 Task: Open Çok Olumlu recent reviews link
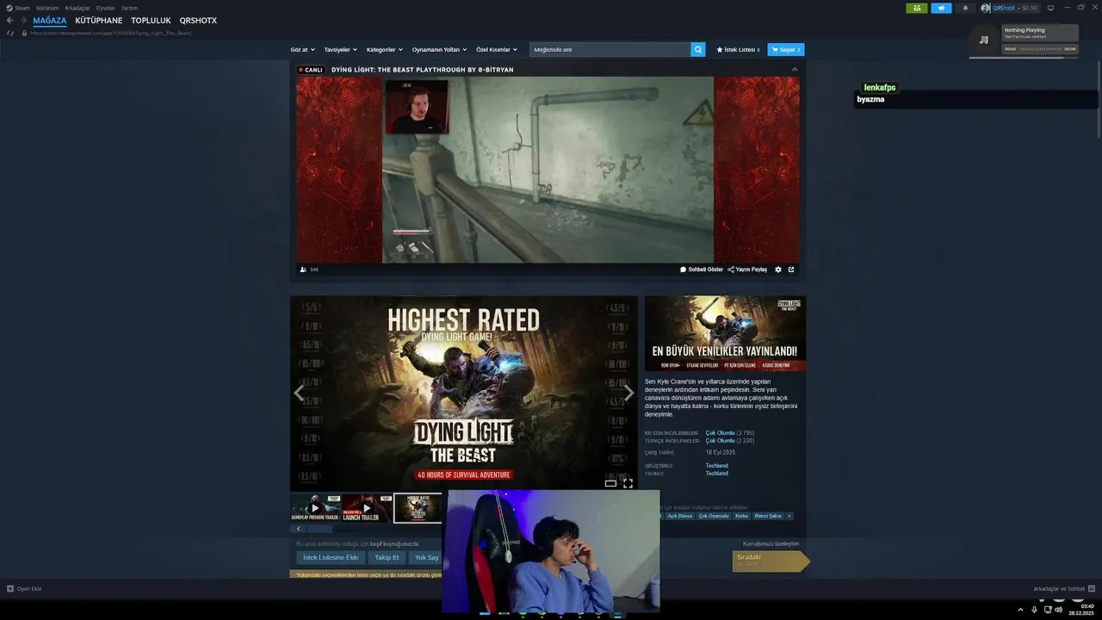tap(720, 433)
